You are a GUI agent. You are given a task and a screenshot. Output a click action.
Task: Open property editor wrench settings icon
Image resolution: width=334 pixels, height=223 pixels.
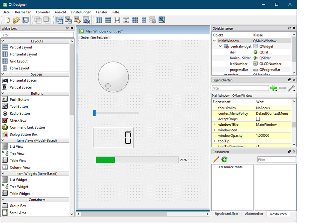pyautogui.click(x=291, y=88)
